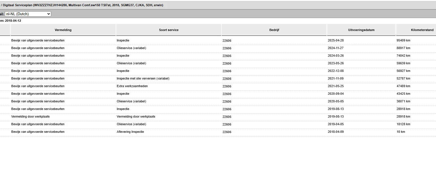
Task: Click the Uitvoeringsdatum column header
Action: point(361,30)
